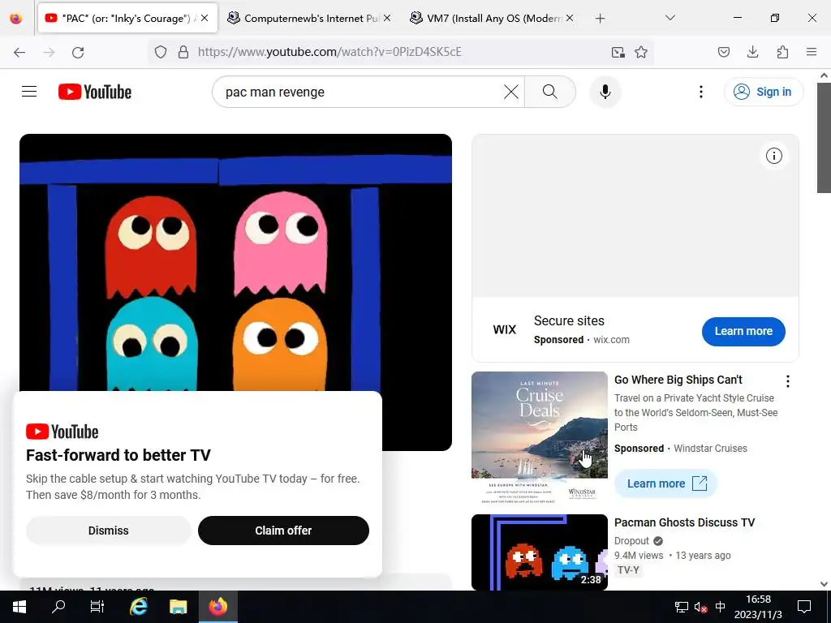
Task: Toggle Chinese input method indicator
Action: pos(721,607)
